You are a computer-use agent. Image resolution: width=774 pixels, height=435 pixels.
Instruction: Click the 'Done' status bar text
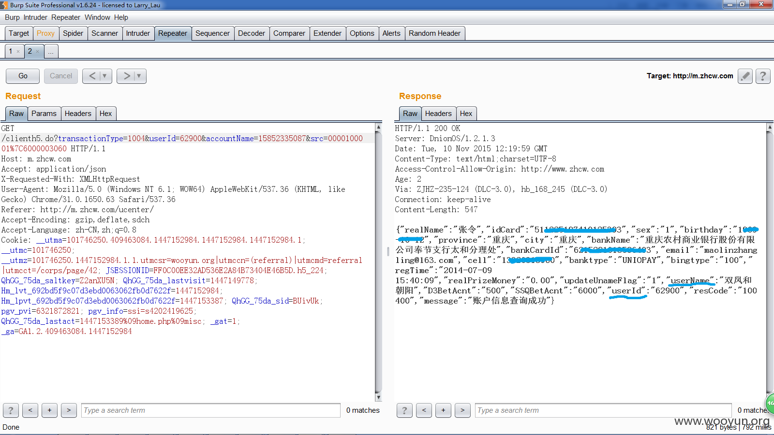(11, 427)
